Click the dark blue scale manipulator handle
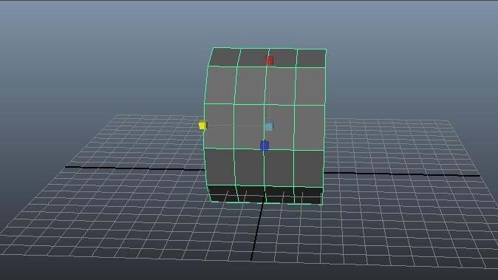The height and width of the screenshot is (280, 498). coord(265,146)
